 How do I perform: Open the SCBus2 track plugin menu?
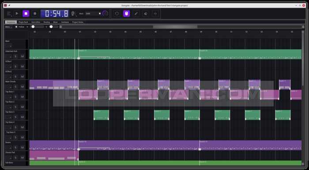pyautogui.click(x=9, y=76)
